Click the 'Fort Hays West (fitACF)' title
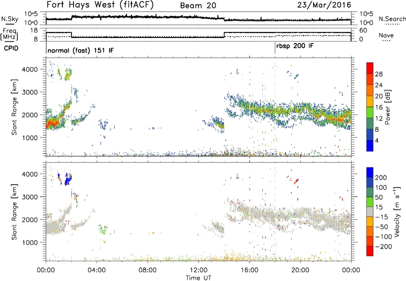 point(100,5)
